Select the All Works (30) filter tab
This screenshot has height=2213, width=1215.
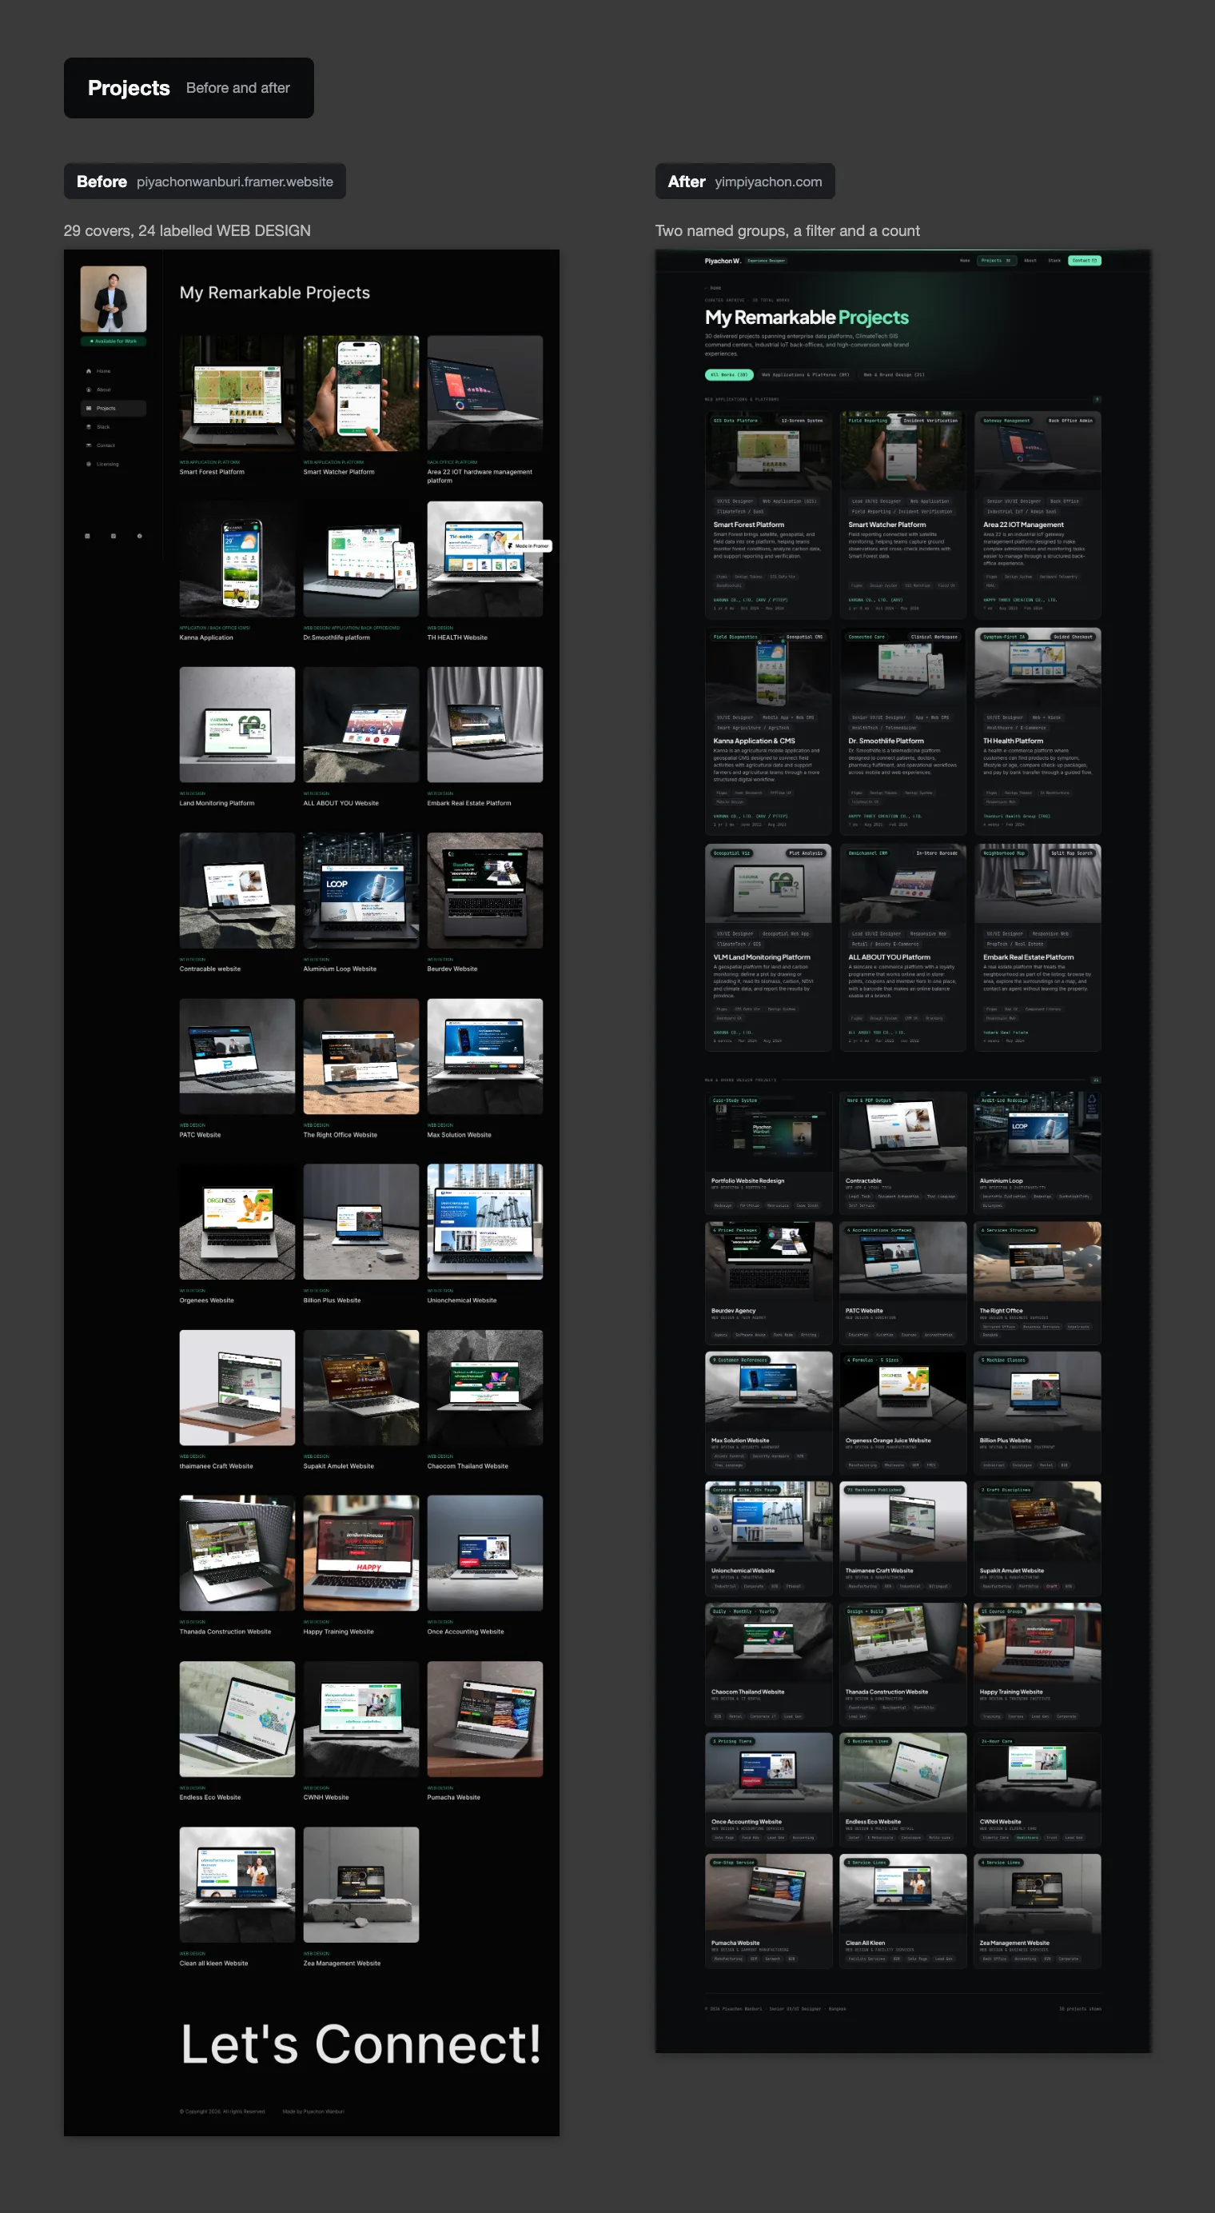[x=729, y=374]
